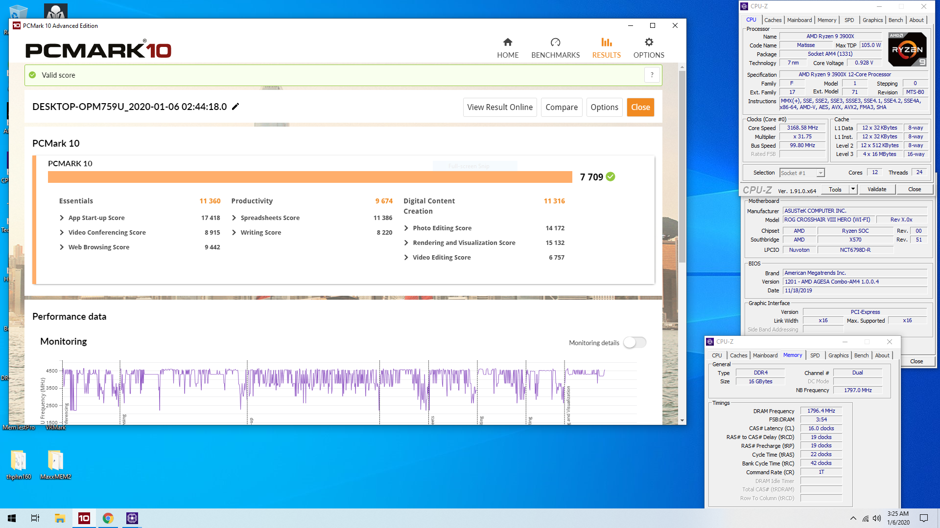
Task: Open BENCHMARKS gauge icon in PCMark
Action: click(x=555, y=42)
